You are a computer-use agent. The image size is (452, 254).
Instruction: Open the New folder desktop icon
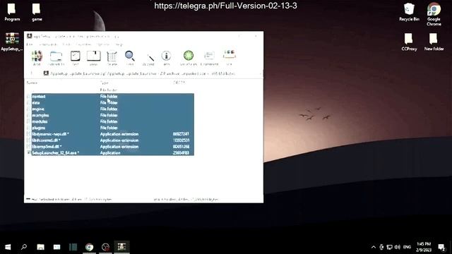[434, 42]
